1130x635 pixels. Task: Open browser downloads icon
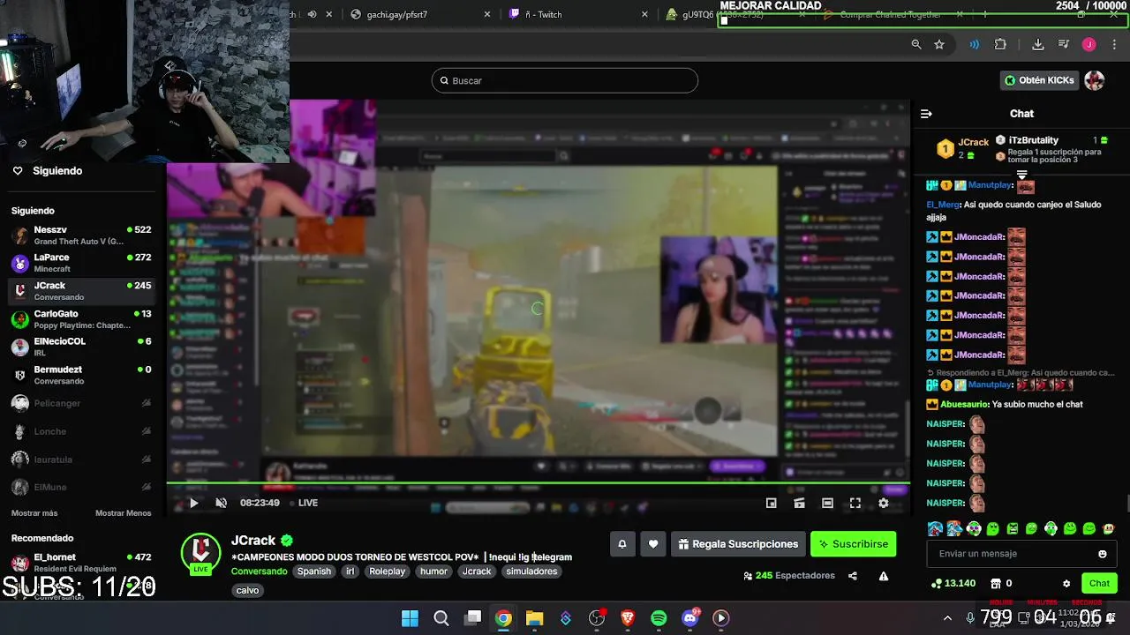pos(1038,44)
